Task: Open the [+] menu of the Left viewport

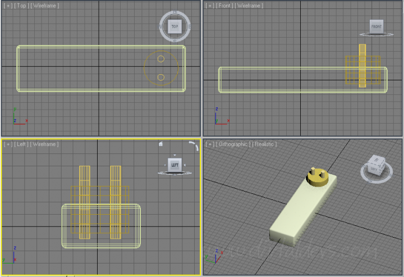Action: (x=8, y=144)
